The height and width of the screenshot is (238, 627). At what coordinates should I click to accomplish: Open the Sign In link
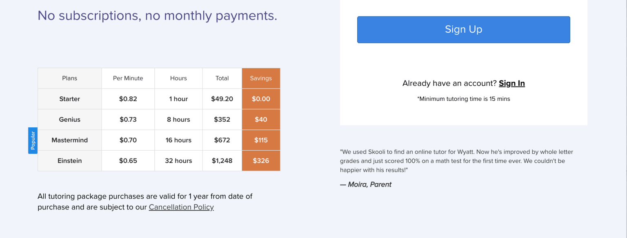click(x=511, y=83)
